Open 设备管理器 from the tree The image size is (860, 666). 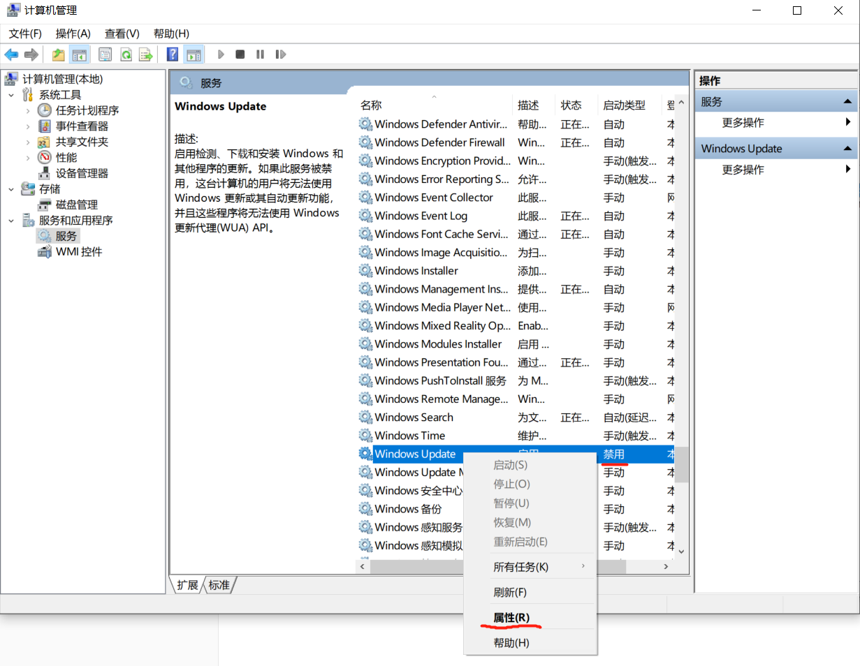(82, 173)
